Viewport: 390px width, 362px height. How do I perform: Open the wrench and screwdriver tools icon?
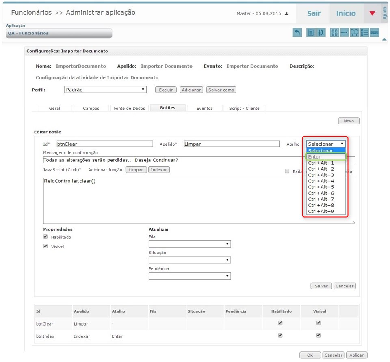[321, 33]
